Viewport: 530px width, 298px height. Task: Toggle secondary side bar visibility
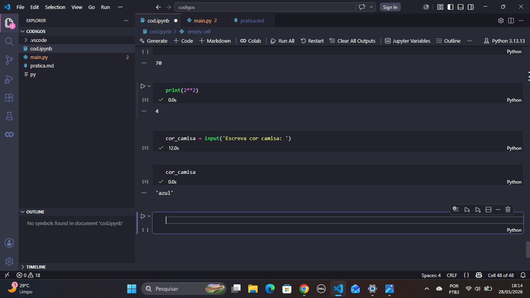pos(471,7)
